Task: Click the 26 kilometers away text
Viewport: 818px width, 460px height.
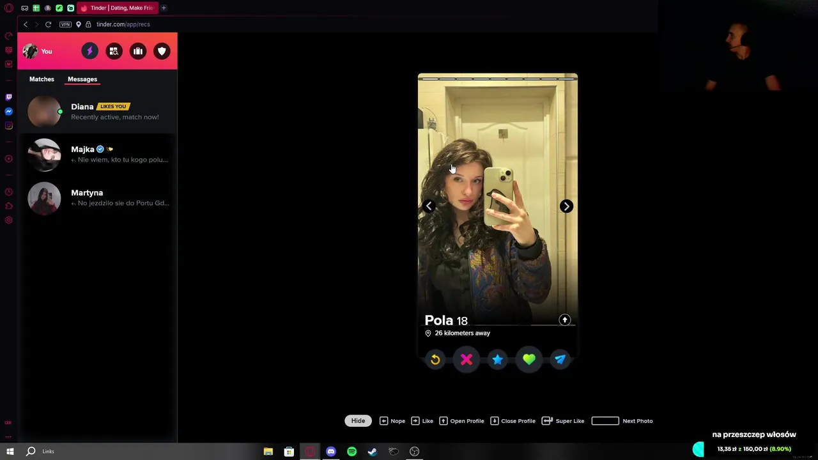Action: point(462,333)
